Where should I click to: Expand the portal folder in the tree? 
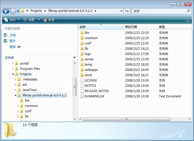[x=13, y=64]
